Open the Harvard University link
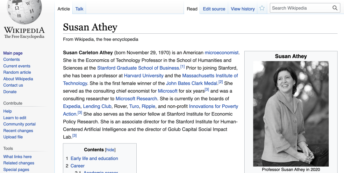Viewport: 344px width, 173px height. [x=144, y=76]
